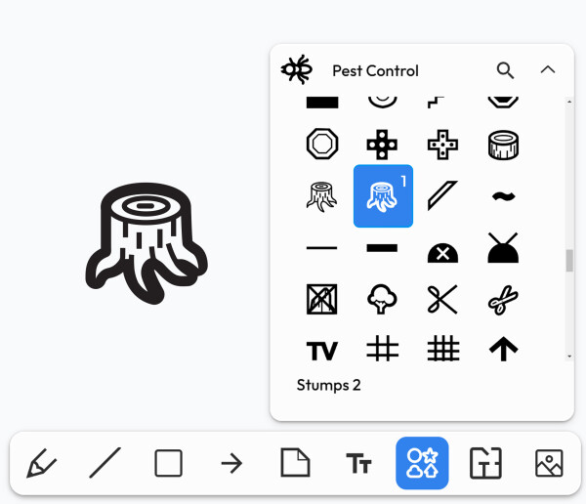Select the pencil draw tool
The image size is (586, 504).
pyautogui.click(x=41, y=463)
